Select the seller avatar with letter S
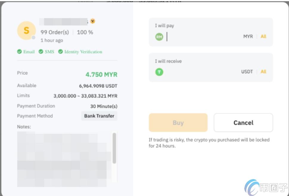Screen dimensions: 289x196 pos(27,30)
